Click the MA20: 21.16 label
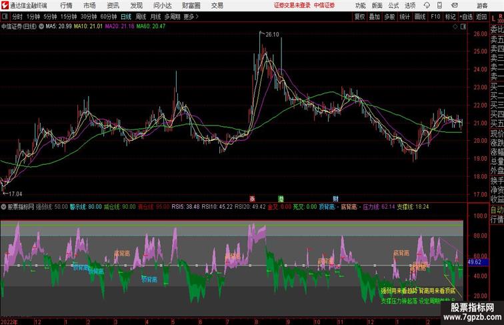Screen dimensions: 504x325 click(119, 27)
